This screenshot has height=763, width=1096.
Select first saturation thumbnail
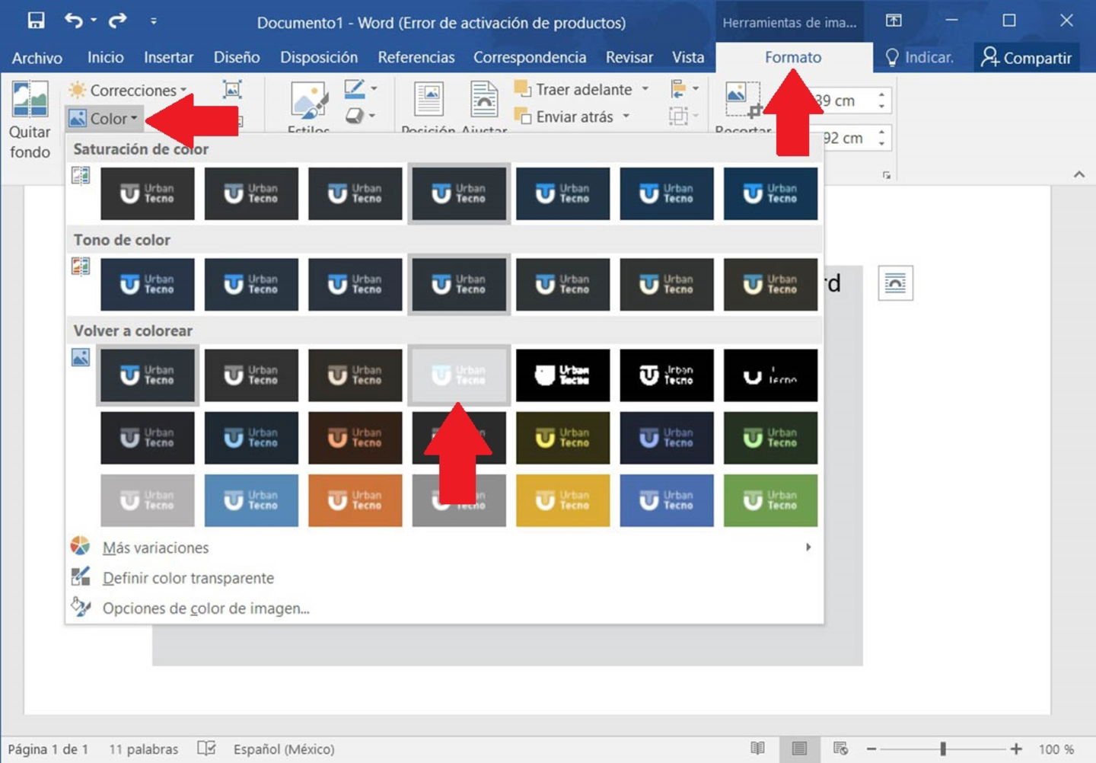click(x=147, y=193)
